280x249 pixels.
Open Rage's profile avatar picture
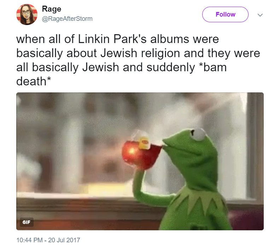point(27,14)
